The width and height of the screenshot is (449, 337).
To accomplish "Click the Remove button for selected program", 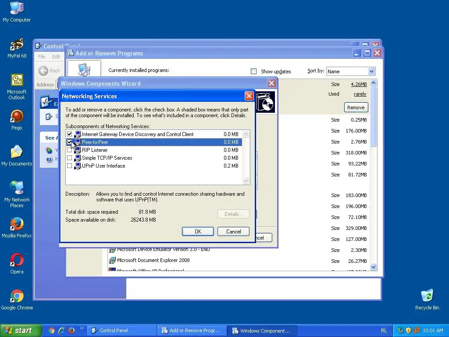I will [356, 108].
